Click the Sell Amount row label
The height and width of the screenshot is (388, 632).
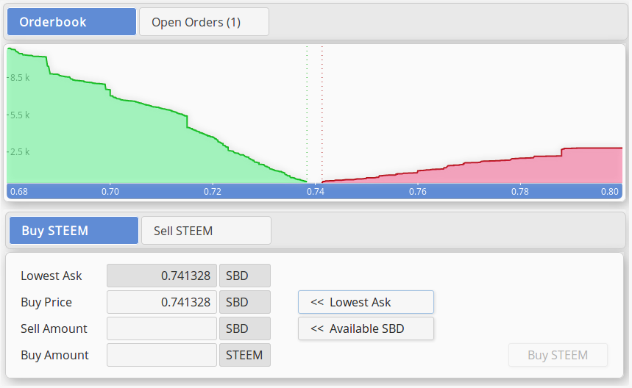[54, 328]
